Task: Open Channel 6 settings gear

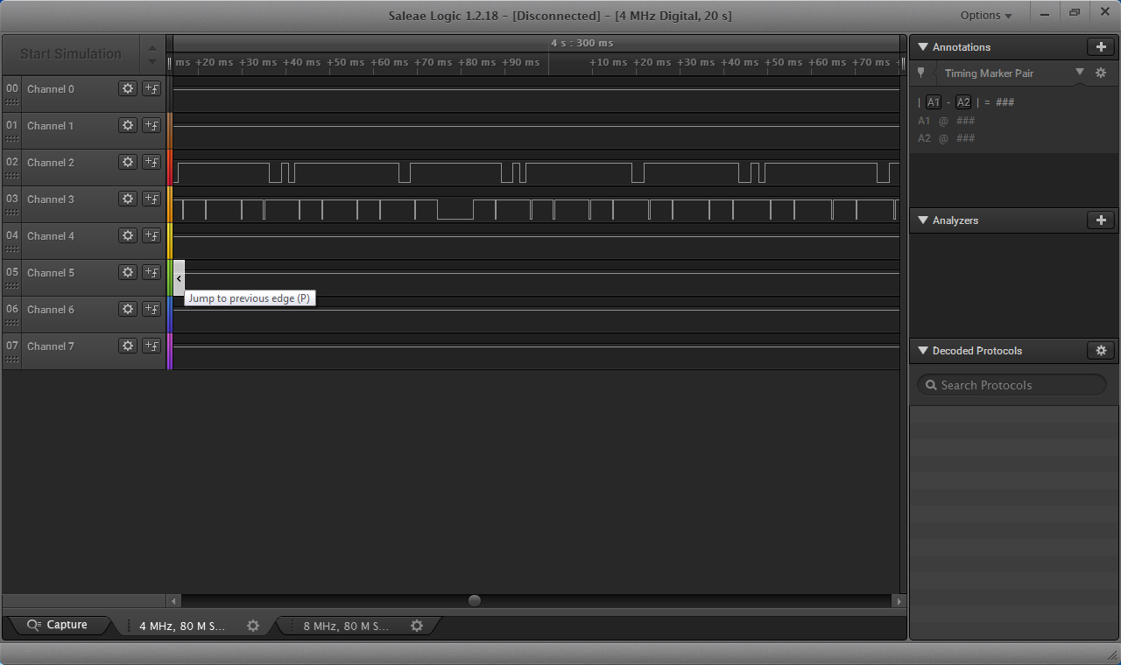Action: click(x=128, y=309)
